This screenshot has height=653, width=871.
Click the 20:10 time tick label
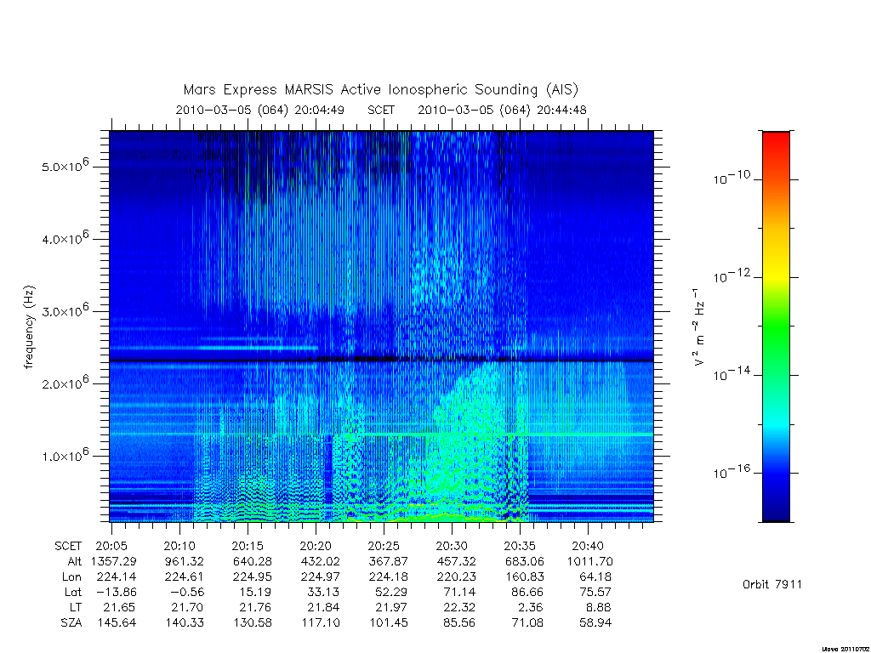179,546
